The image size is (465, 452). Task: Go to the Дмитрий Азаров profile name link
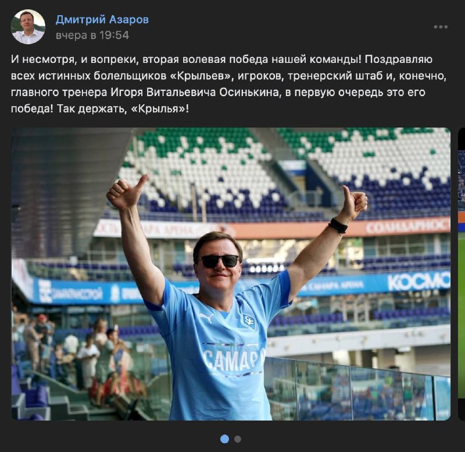pos(102,20)
